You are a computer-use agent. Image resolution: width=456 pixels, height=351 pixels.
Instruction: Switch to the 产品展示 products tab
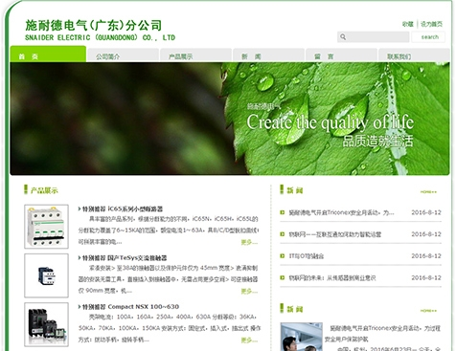[195, 55]
